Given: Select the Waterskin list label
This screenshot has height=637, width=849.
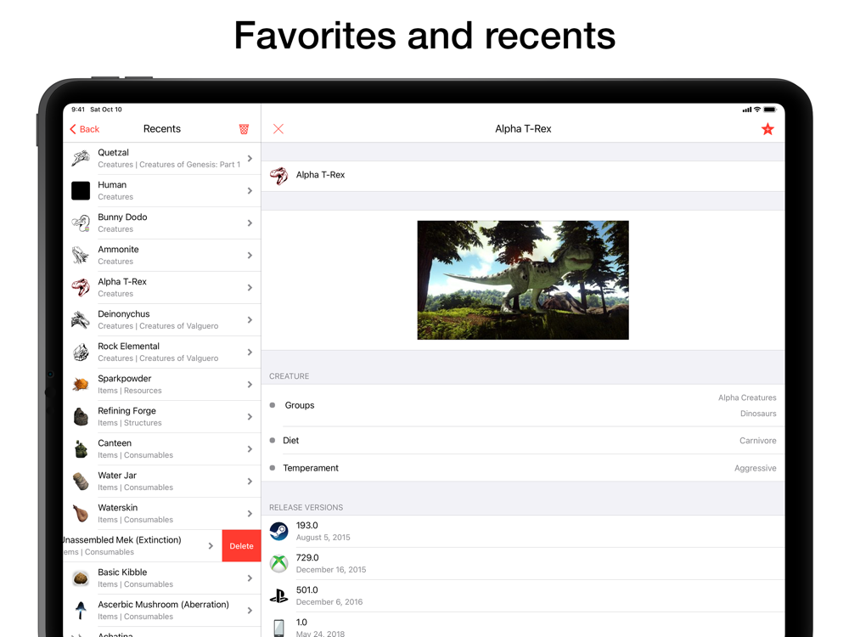Looking at the screenshot, I should tap(117, 508).
